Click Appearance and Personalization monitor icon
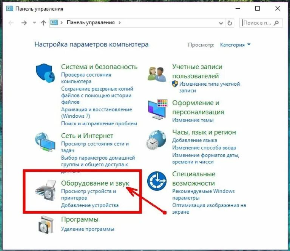Viewport: 290px width, 251px height. coord(157,109)
